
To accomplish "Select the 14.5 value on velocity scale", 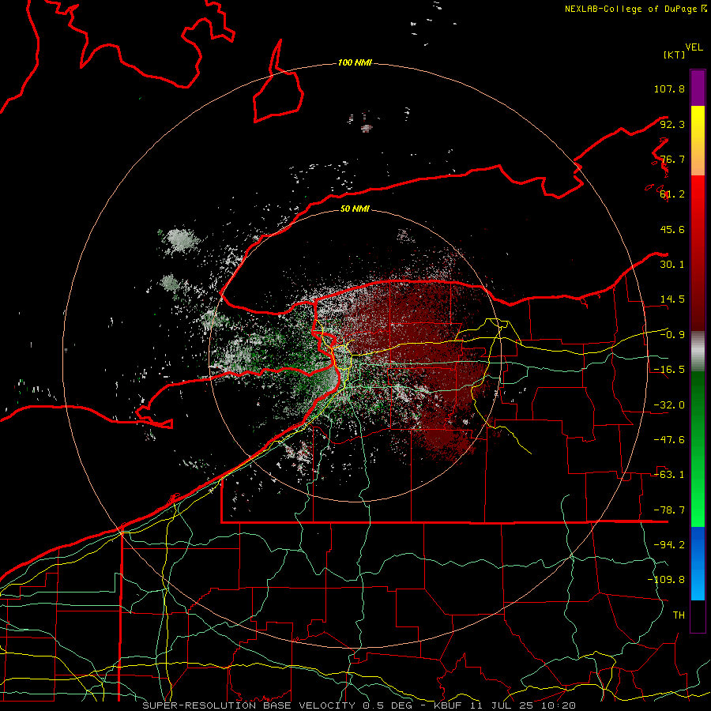I will (x=672, y=299).
